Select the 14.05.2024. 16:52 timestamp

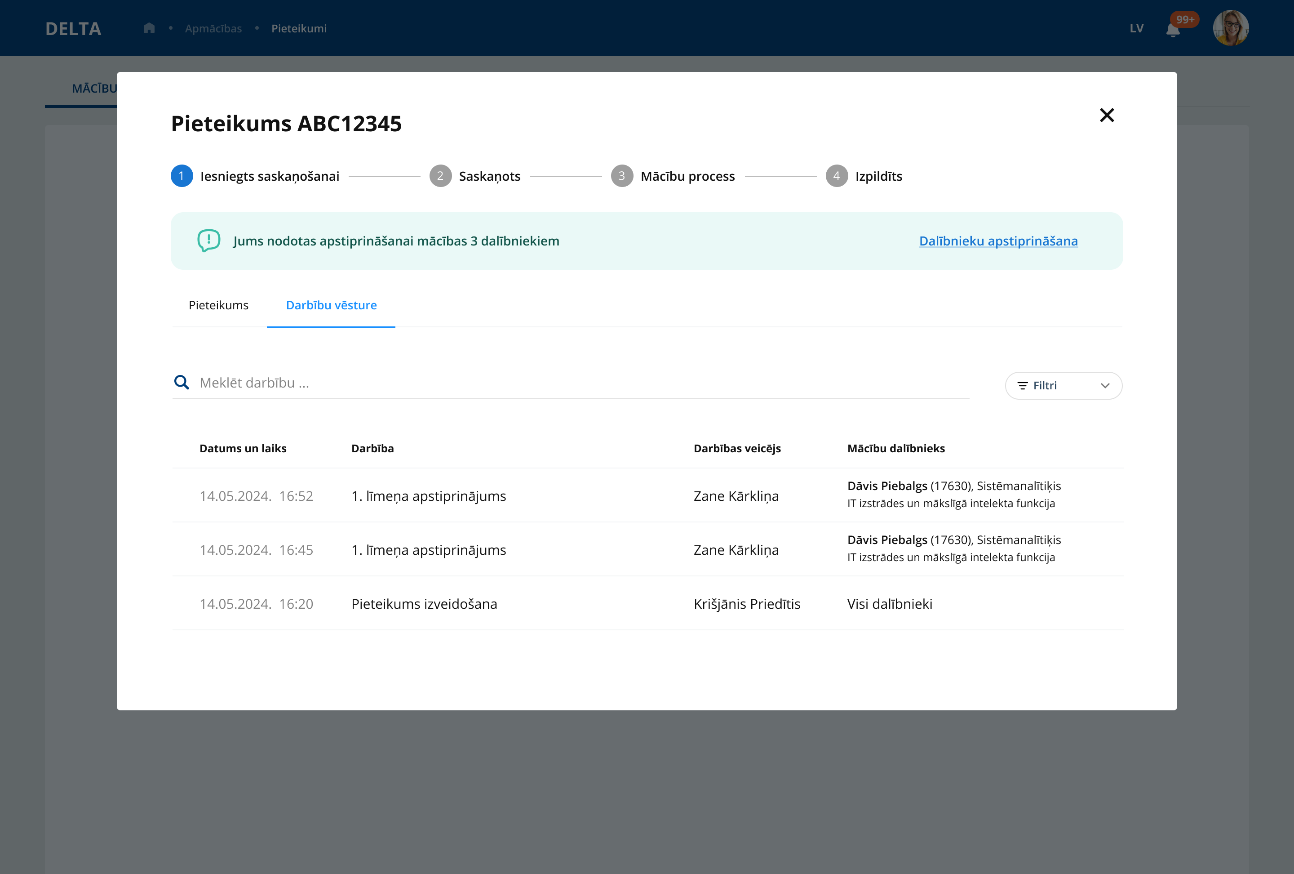pyautogui.click(x=256, y=496)
